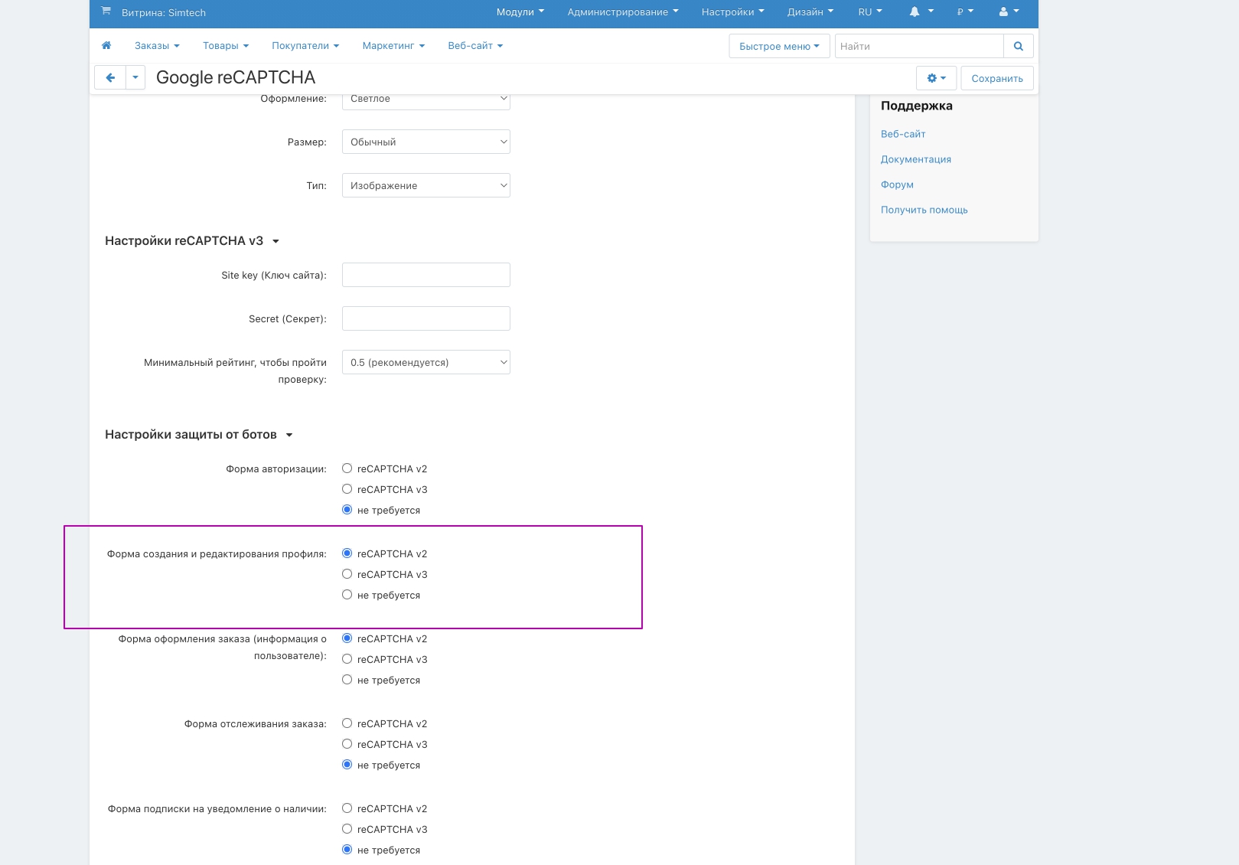The width and height of the screenshot is (1239, 865).
Task: Click the back arrow button
Action: tap(110, 77)
